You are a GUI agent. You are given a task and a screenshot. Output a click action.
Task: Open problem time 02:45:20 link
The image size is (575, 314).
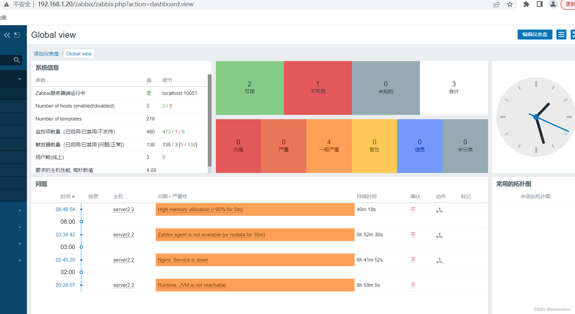(x=65, y=260)
